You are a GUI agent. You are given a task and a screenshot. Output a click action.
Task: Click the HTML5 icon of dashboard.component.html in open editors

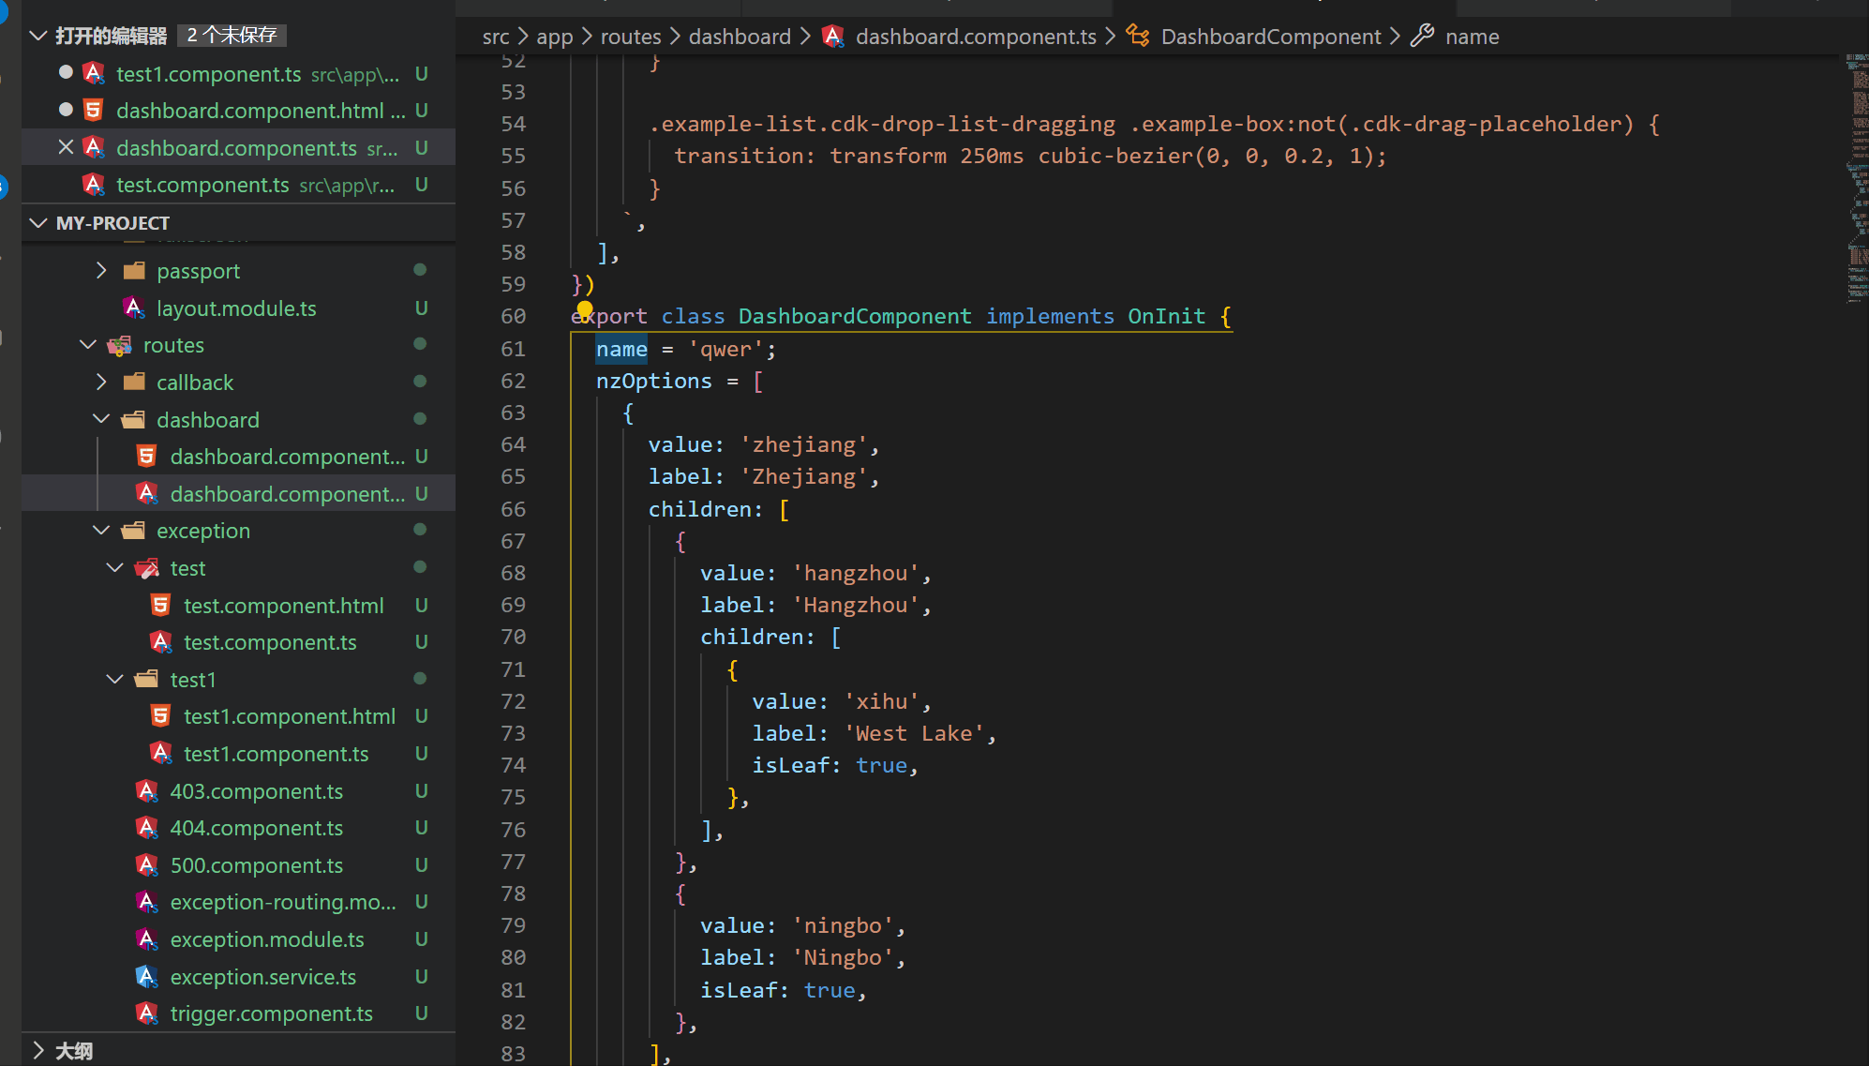click(x=94, y=111)
